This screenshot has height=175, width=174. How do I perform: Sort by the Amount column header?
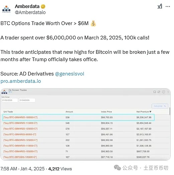tap(69, 112)
